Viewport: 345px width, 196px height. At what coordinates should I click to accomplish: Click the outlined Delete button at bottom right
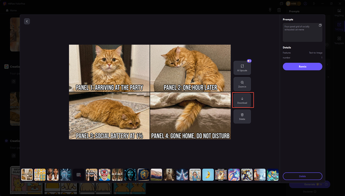click(x=302, y=176)
